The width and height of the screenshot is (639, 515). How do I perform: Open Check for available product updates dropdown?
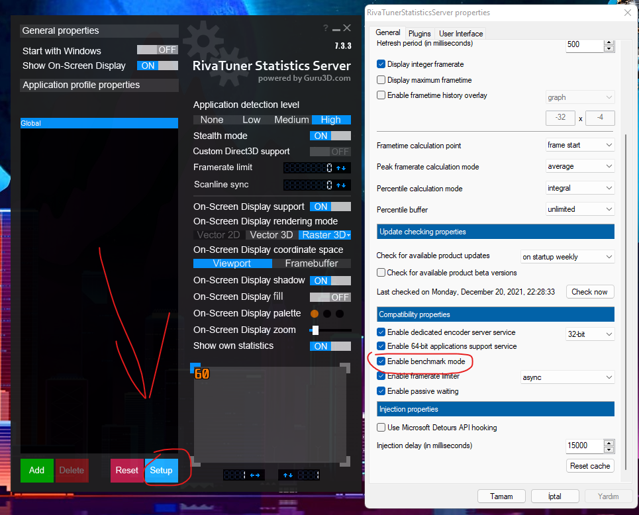click(x=567, y=257)
